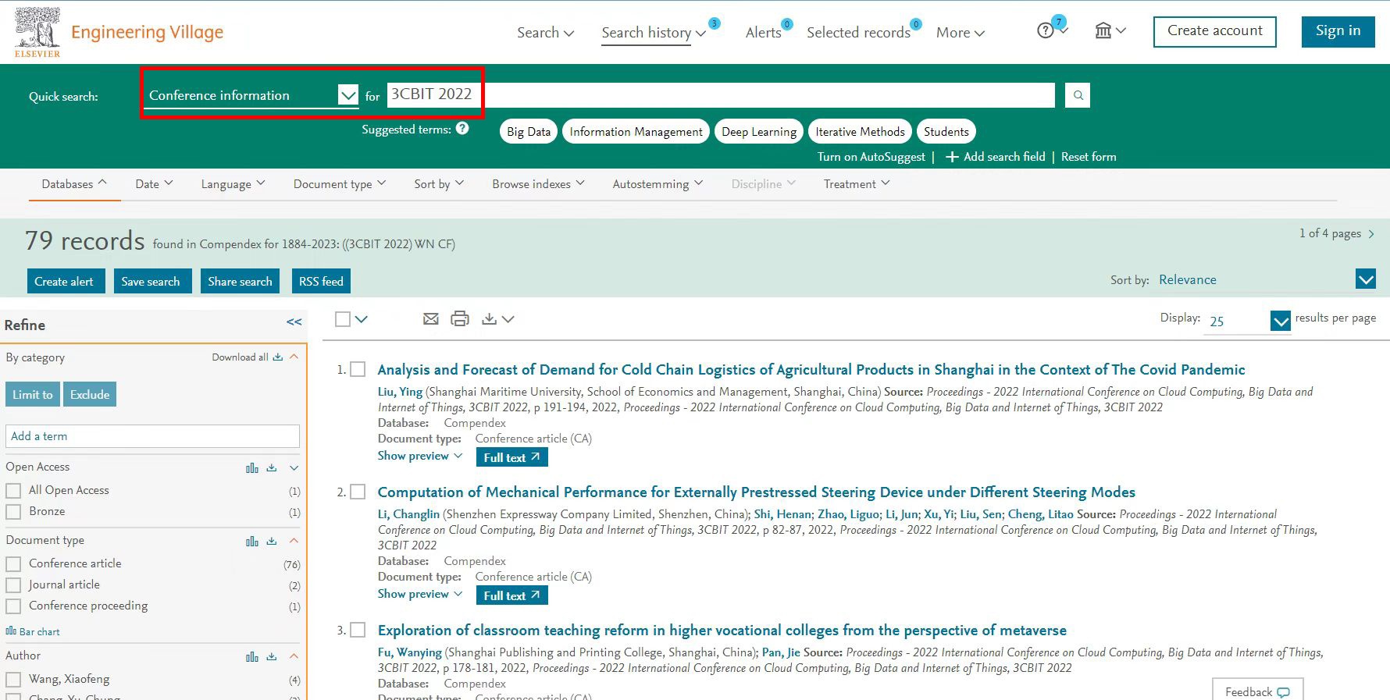The image size is (1390, 700).
Task: Open the Bar chart link under Document type
Action: coord(33,631)
